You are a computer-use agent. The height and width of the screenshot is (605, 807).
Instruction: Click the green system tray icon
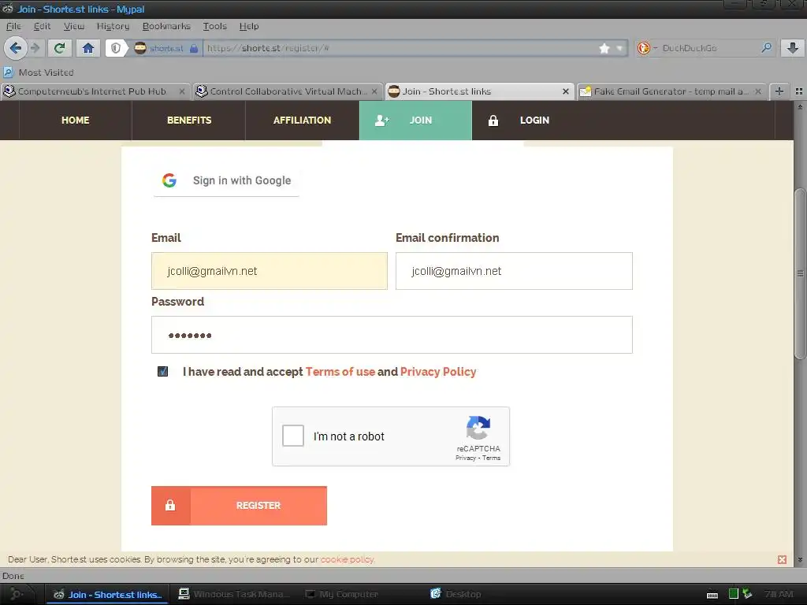(734, 594)
